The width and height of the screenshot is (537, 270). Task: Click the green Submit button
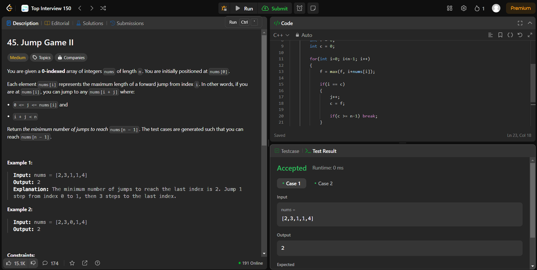coord(275,8)
